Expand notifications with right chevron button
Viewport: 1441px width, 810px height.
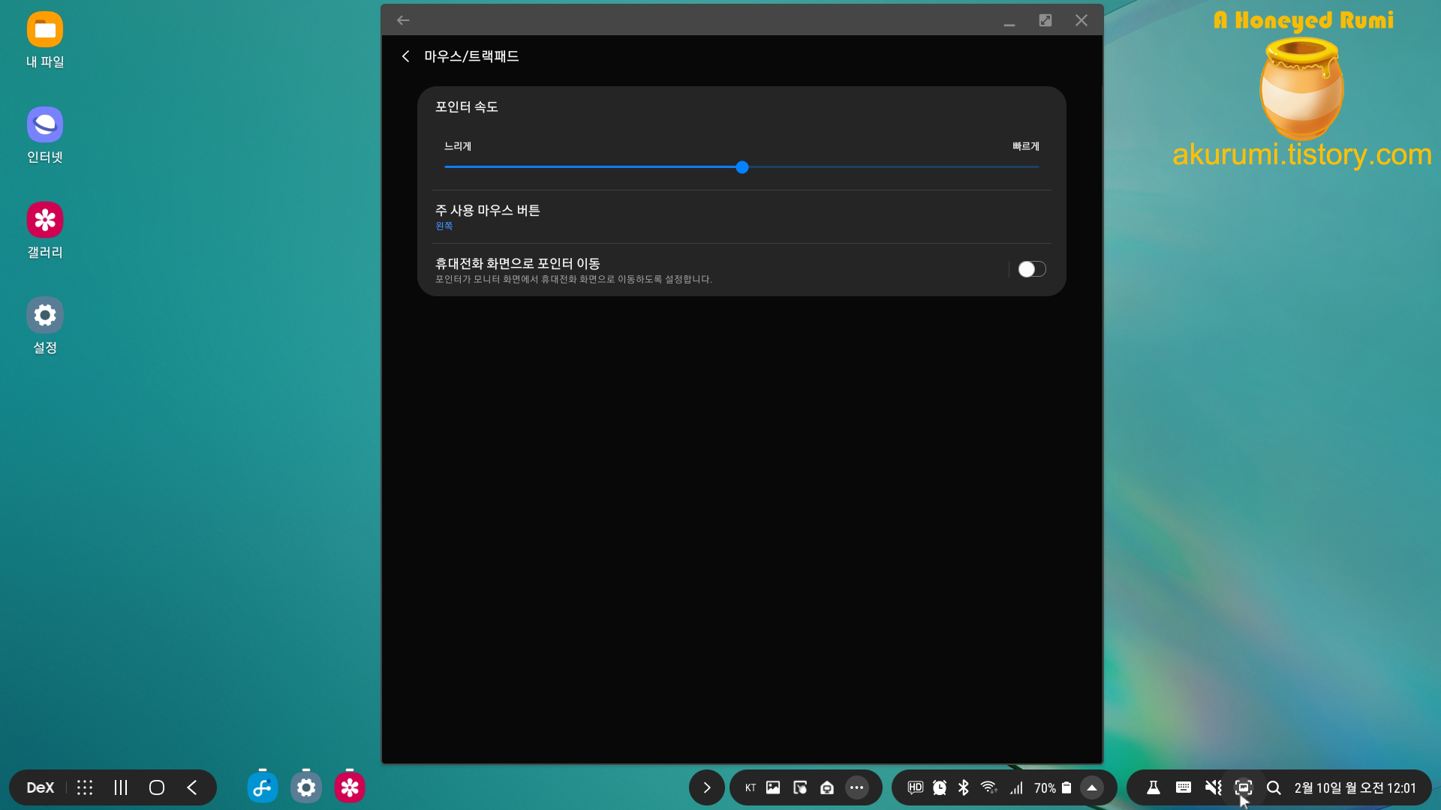(x=706, y=787)
